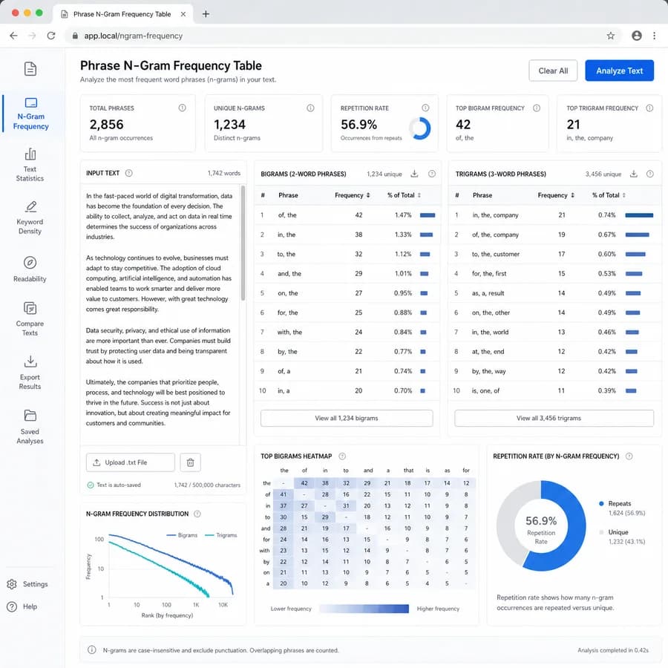Screen dimensions: 668x668
Task: Show info for Repetition Rate card
Action: [425, 108]
